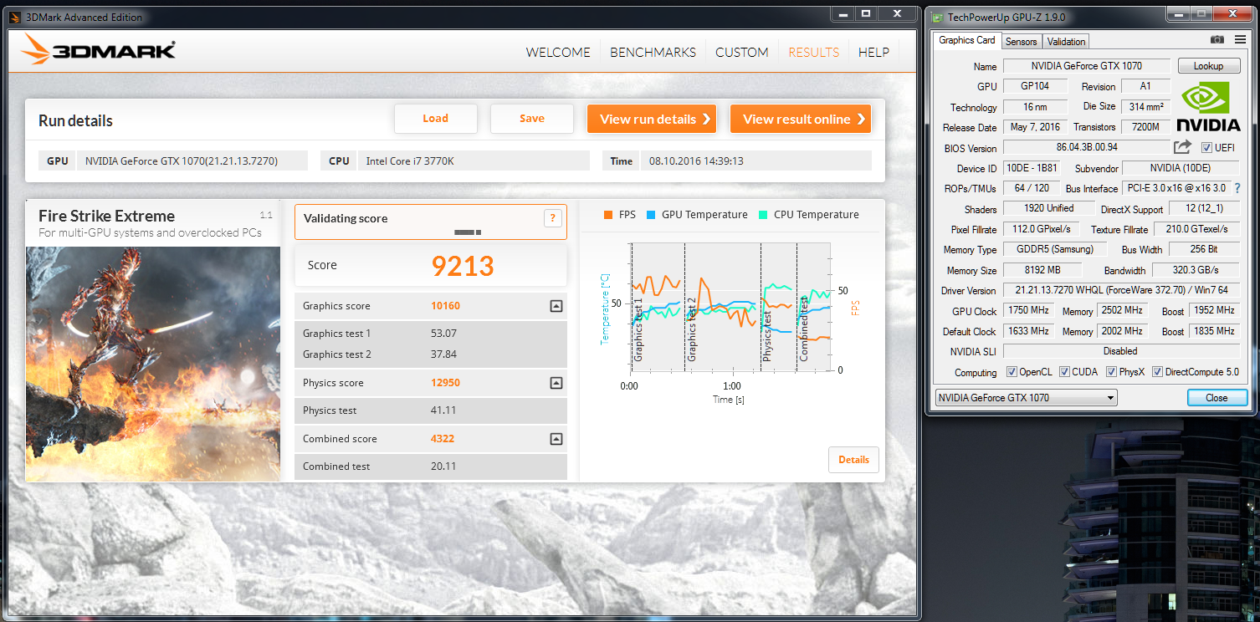Viewport: 1260px width, 622px height.
Task: Switch to the Sensors tab in GPU-Z
Action: point(1021,42)
